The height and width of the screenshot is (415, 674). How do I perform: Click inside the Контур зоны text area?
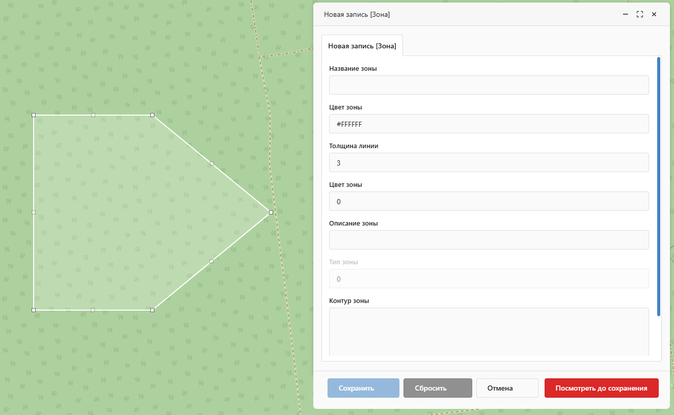(x=489, y=331)
